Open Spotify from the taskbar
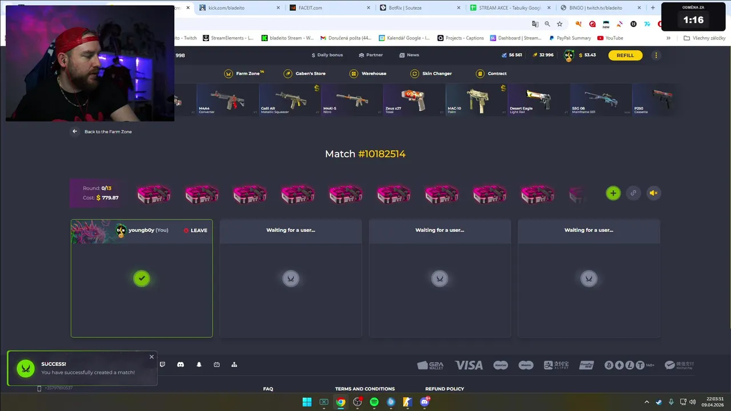731x411 pixels. [374, 402]
